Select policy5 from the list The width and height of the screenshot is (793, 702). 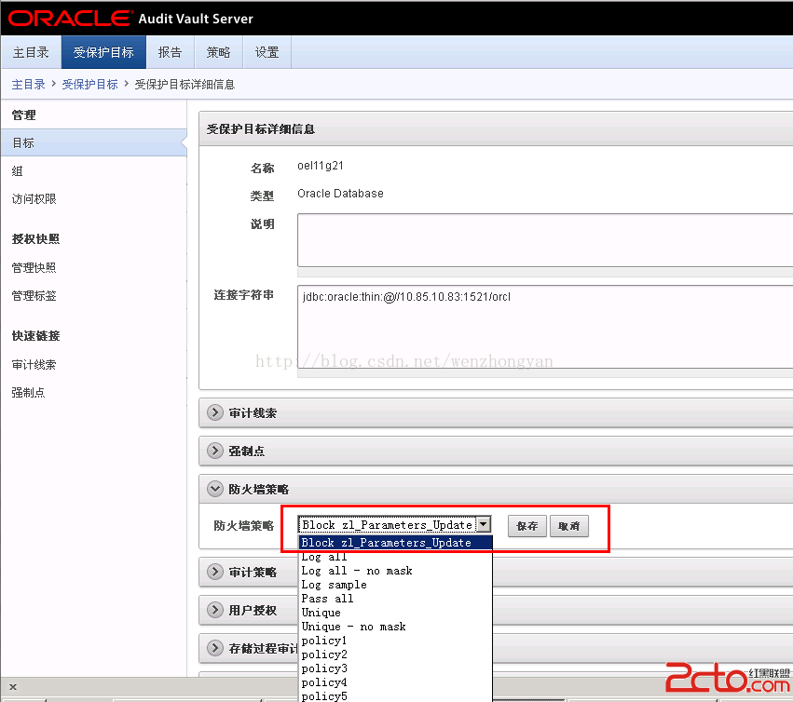tap(395, 696)
